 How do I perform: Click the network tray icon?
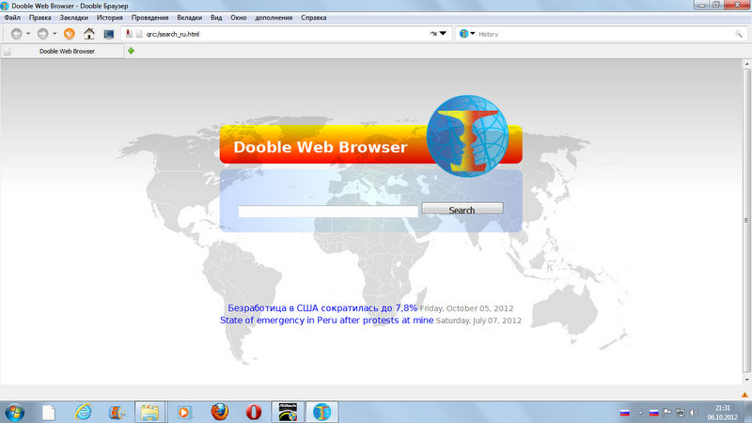pos(680,413)
